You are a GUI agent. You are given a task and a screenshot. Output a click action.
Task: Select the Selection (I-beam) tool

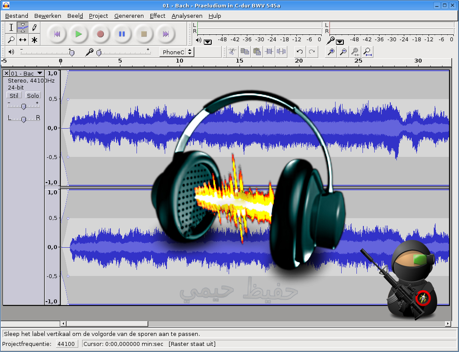[11, 27]
